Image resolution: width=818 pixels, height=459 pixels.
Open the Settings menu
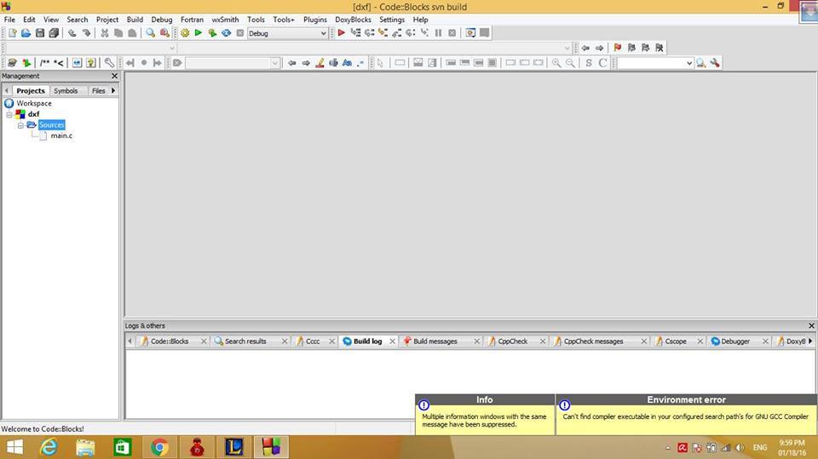(392, 20)
